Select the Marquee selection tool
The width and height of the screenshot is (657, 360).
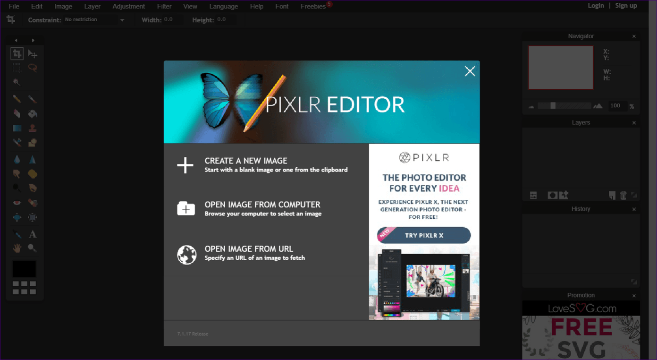[x=17, y=68]
